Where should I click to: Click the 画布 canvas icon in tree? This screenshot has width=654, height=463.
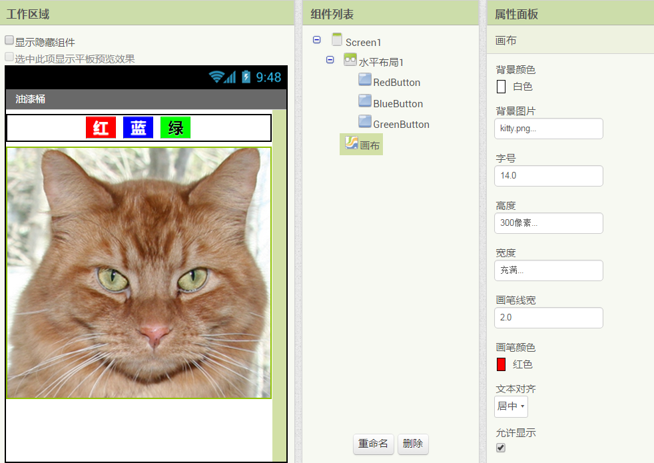(x=352, y=143)
